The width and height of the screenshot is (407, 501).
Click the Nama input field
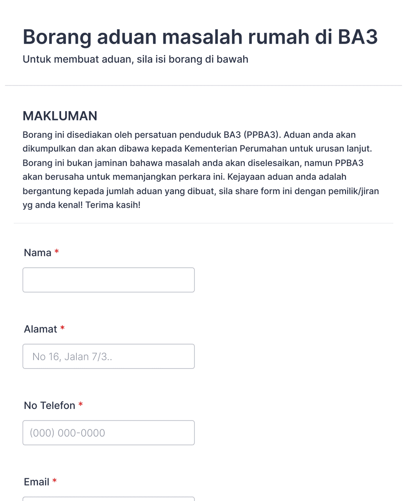coord(108,280)
